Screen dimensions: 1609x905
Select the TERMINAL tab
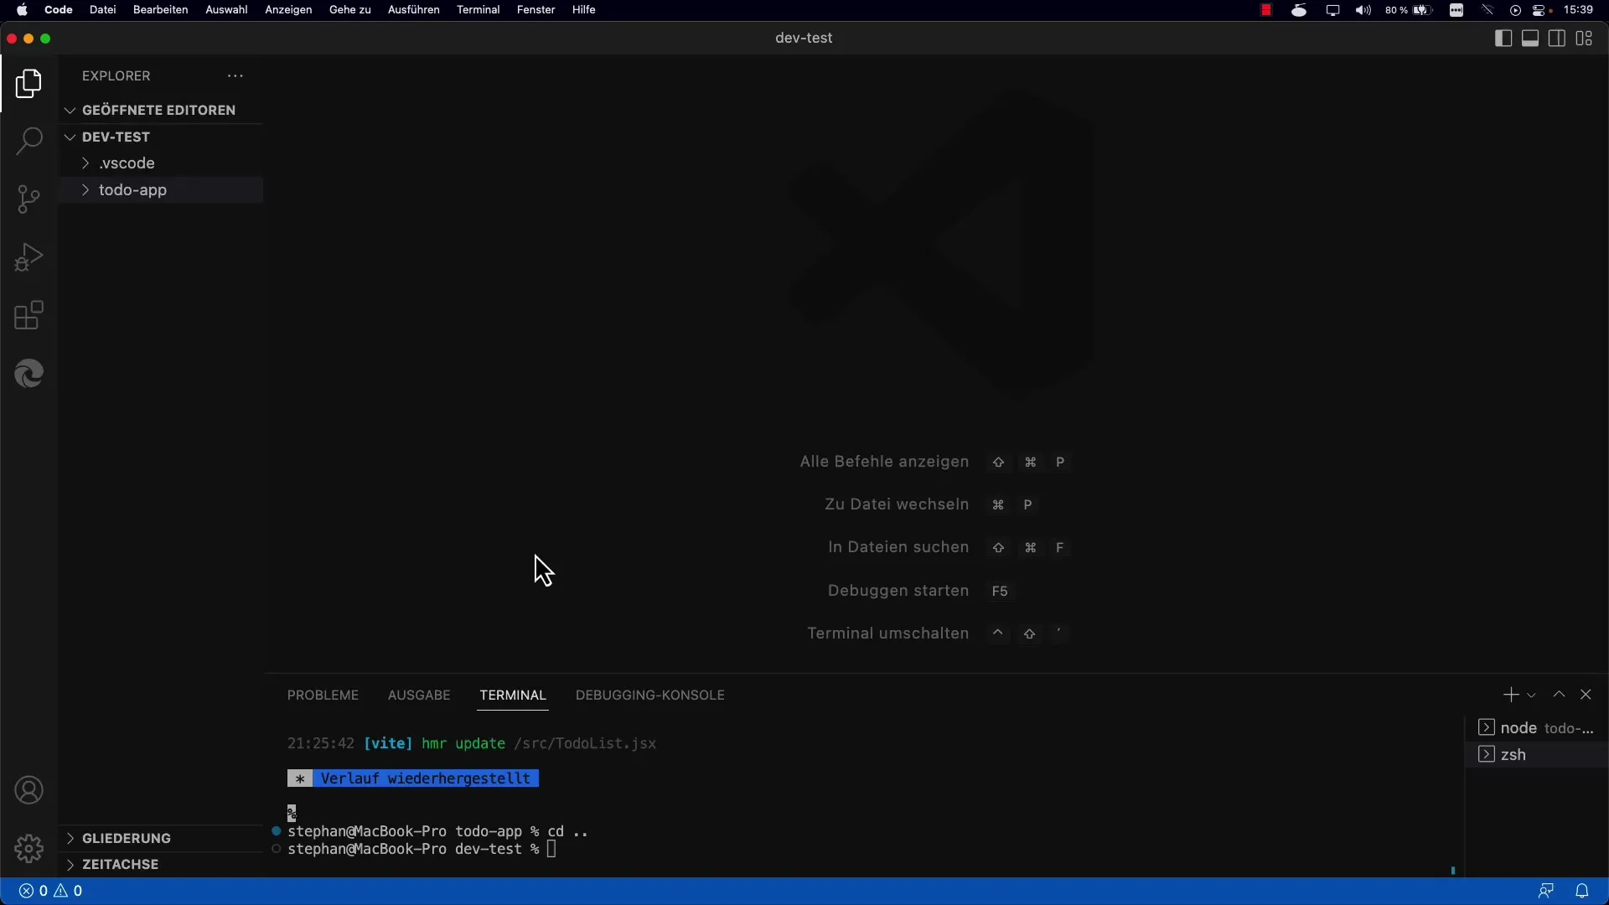(x=512, y=695)
